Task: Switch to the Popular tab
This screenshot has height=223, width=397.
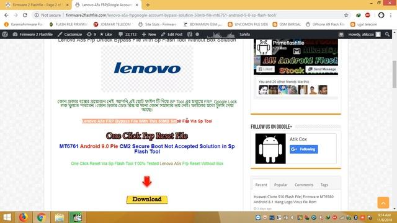Action: (x=281, y=185)
